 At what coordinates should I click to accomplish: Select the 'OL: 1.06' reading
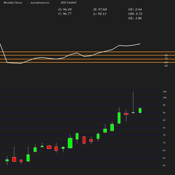(x=135, y=18)
